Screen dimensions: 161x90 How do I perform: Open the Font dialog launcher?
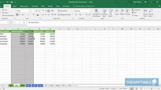tap(40, 18)
